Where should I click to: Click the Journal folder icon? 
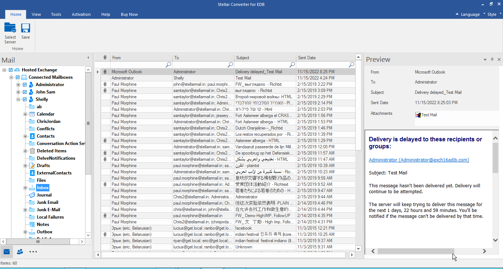point(32,195)
